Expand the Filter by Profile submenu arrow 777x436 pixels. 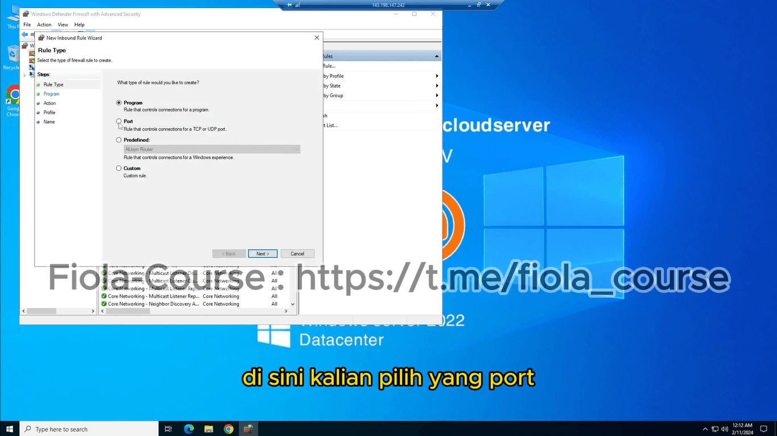(x=437, y=76)
